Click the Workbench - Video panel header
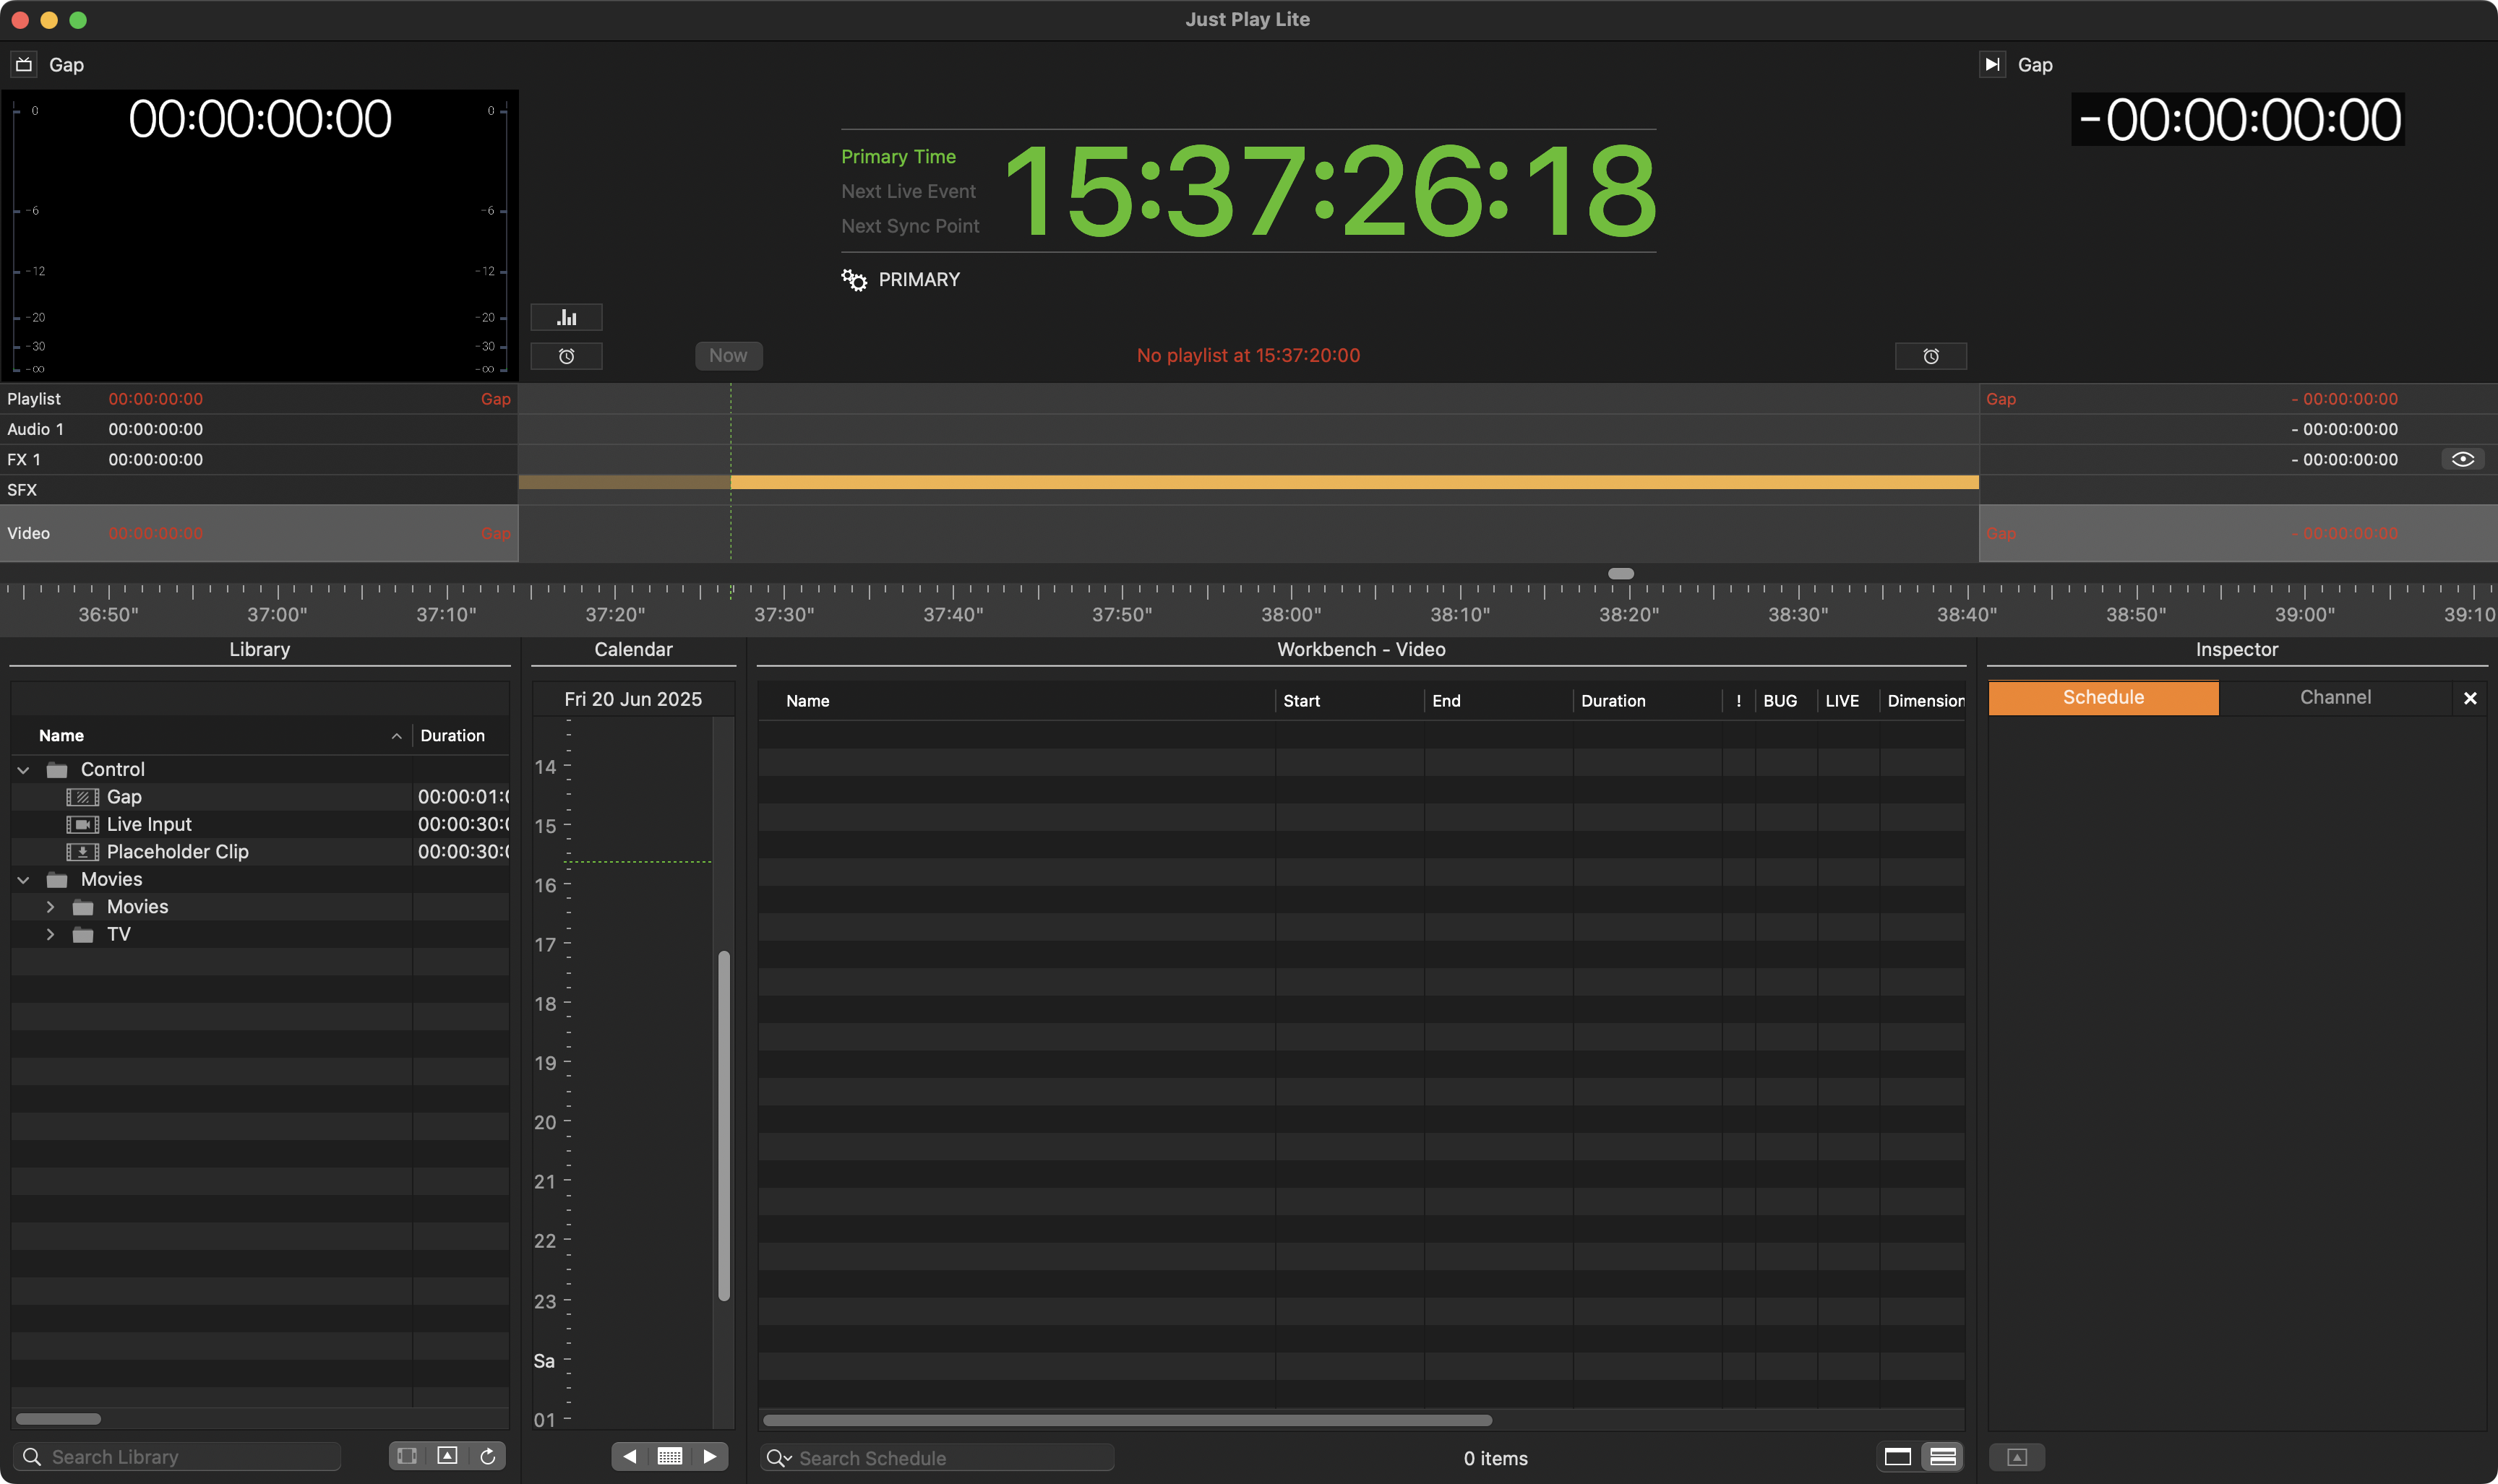The height and width of the screenshot is (1484, 2498). [x=1362, y=649]
